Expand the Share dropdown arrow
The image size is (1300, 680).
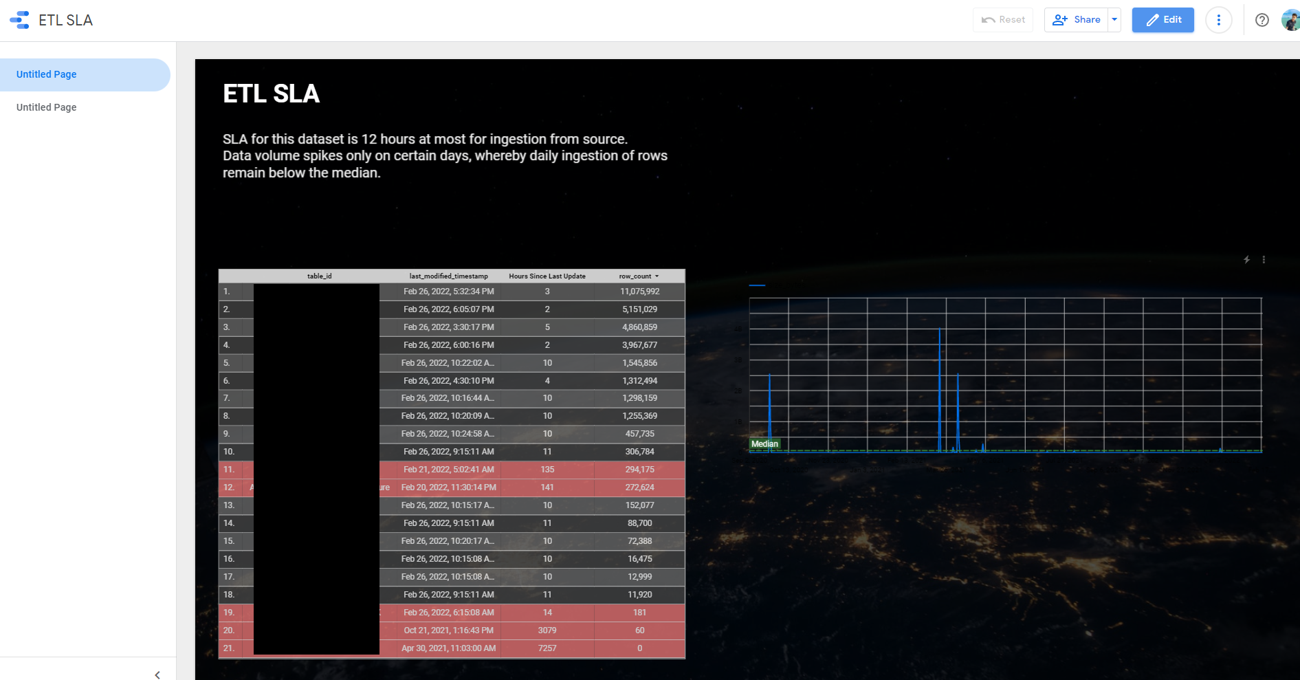pos(1114,20)
